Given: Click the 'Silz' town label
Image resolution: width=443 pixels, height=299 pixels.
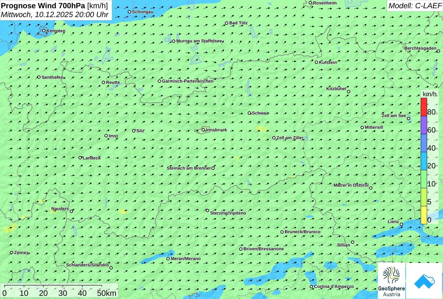Looking at the screenshot, I should click(x=140, y=131).
